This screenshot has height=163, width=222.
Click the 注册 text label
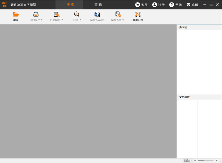coord(162,5)
